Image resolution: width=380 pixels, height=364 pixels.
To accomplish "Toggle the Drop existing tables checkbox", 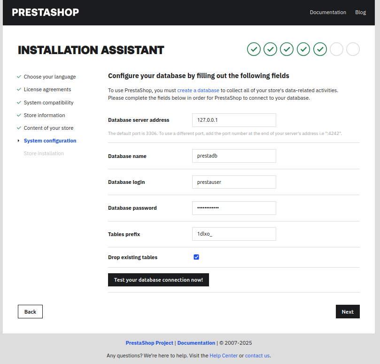I will click(x=196, y=257).
